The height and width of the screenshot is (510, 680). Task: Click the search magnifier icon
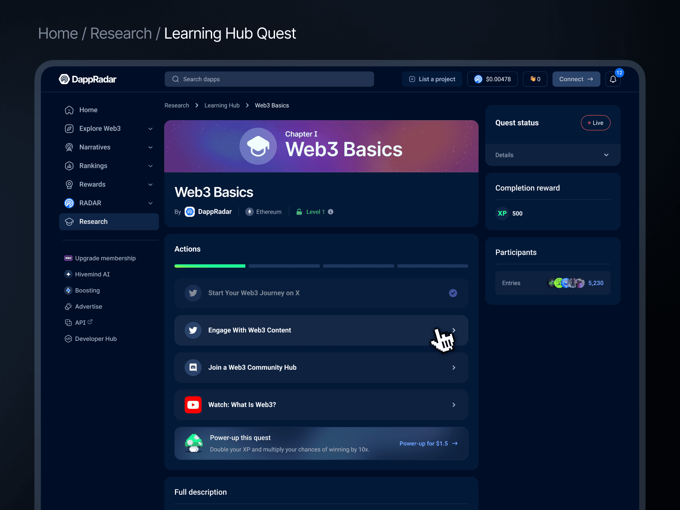click(176, 79)
